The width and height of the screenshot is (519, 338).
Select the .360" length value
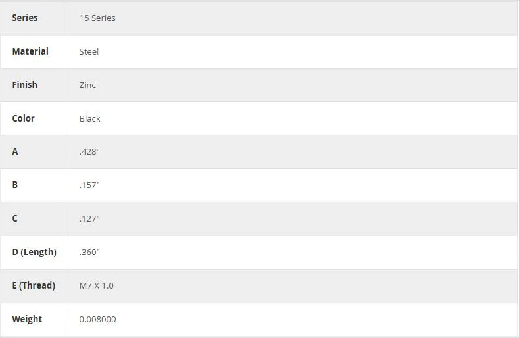click(89, 253)
